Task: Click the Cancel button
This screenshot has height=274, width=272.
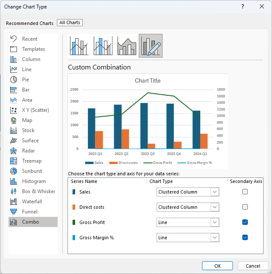Action: 252,266
